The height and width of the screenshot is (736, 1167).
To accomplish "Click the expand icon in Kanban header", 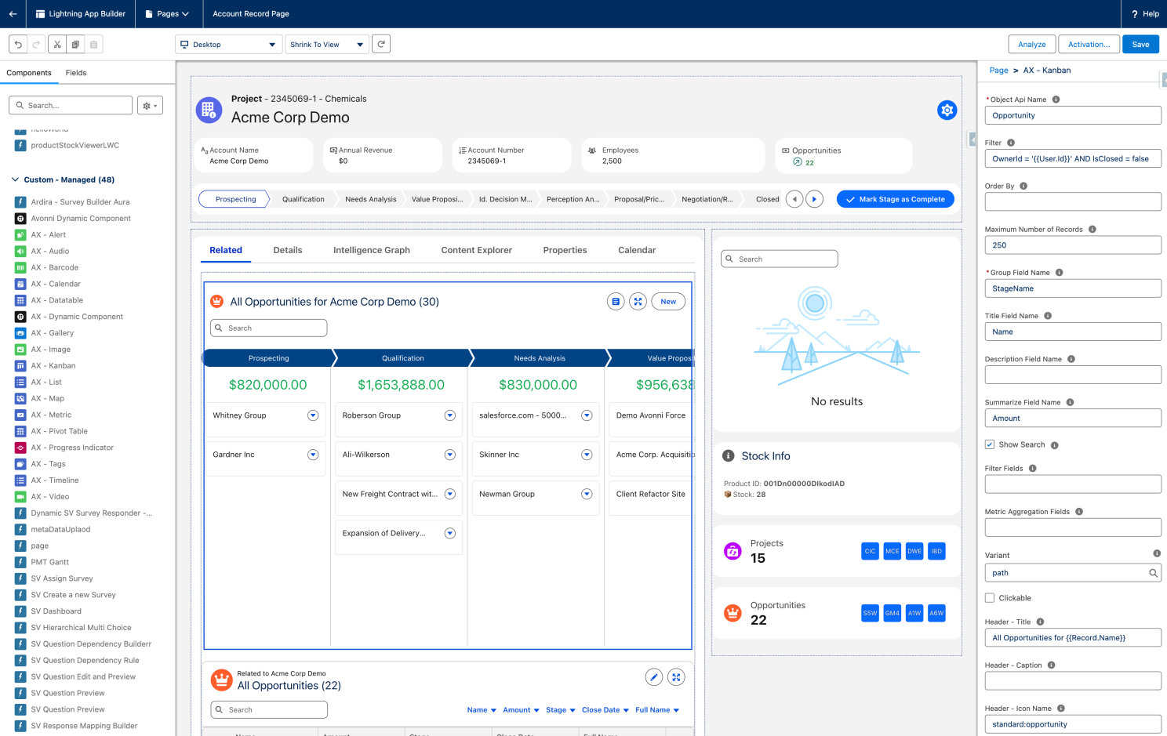I will [x=638, y=302].
